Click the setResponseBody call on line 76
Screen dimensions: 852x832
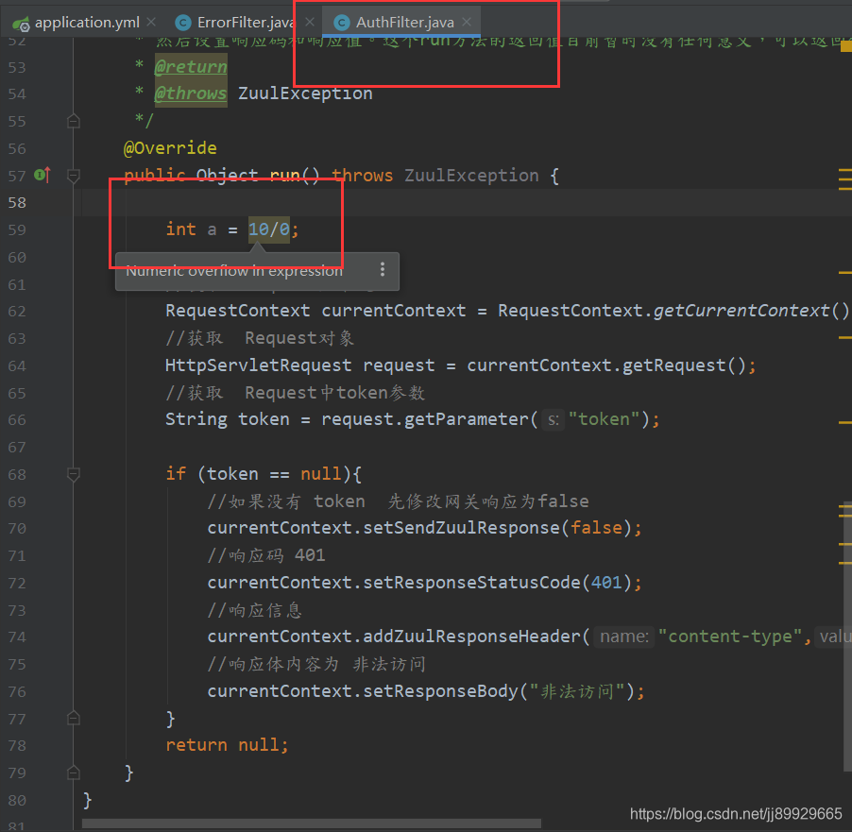pos(441,691)
